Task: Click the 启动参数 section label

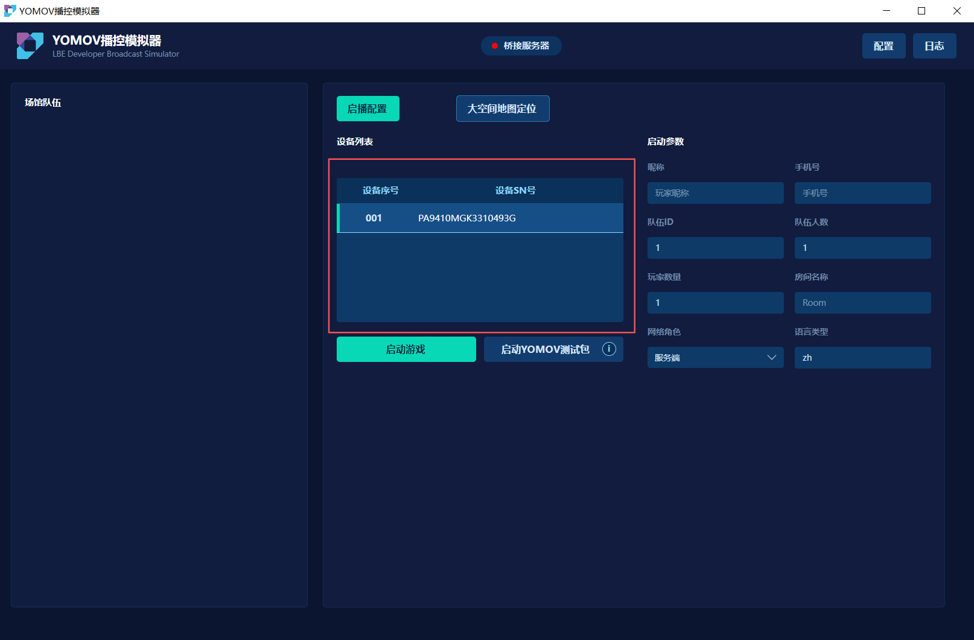Action: tap(666, 142)
